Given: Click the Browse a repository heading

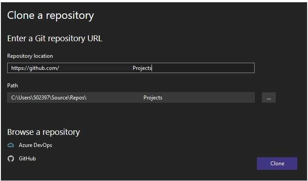Looking at the screenshot, I should 43,132.
